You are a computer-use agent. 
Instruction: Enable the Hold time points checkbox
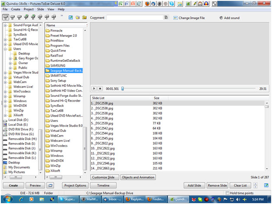pyautogui.click(x=227, y=193)
